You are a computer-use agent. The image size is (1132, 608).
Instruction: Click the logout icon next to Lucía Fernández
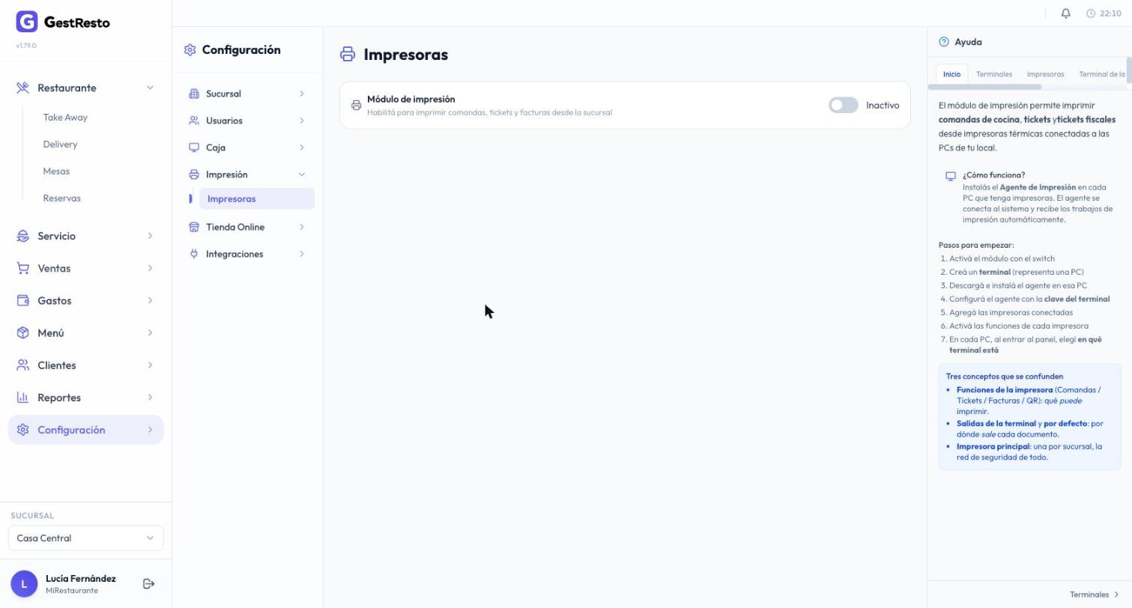click(148, 584)
